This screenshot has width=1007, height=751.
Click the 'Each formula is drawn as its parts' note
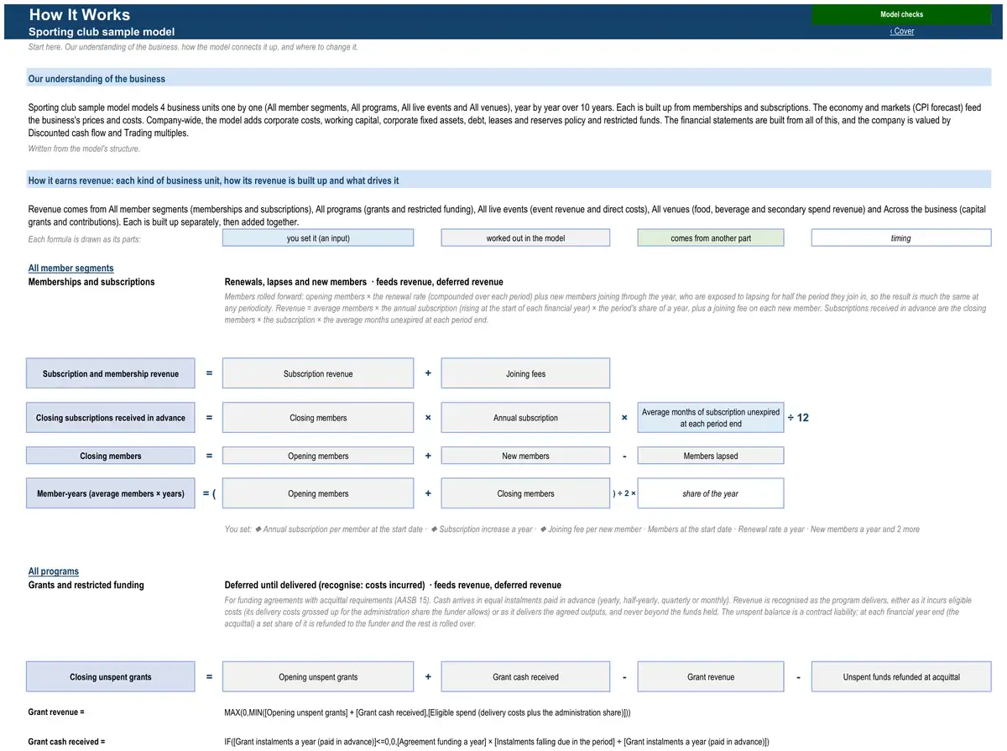pos(85,239)
